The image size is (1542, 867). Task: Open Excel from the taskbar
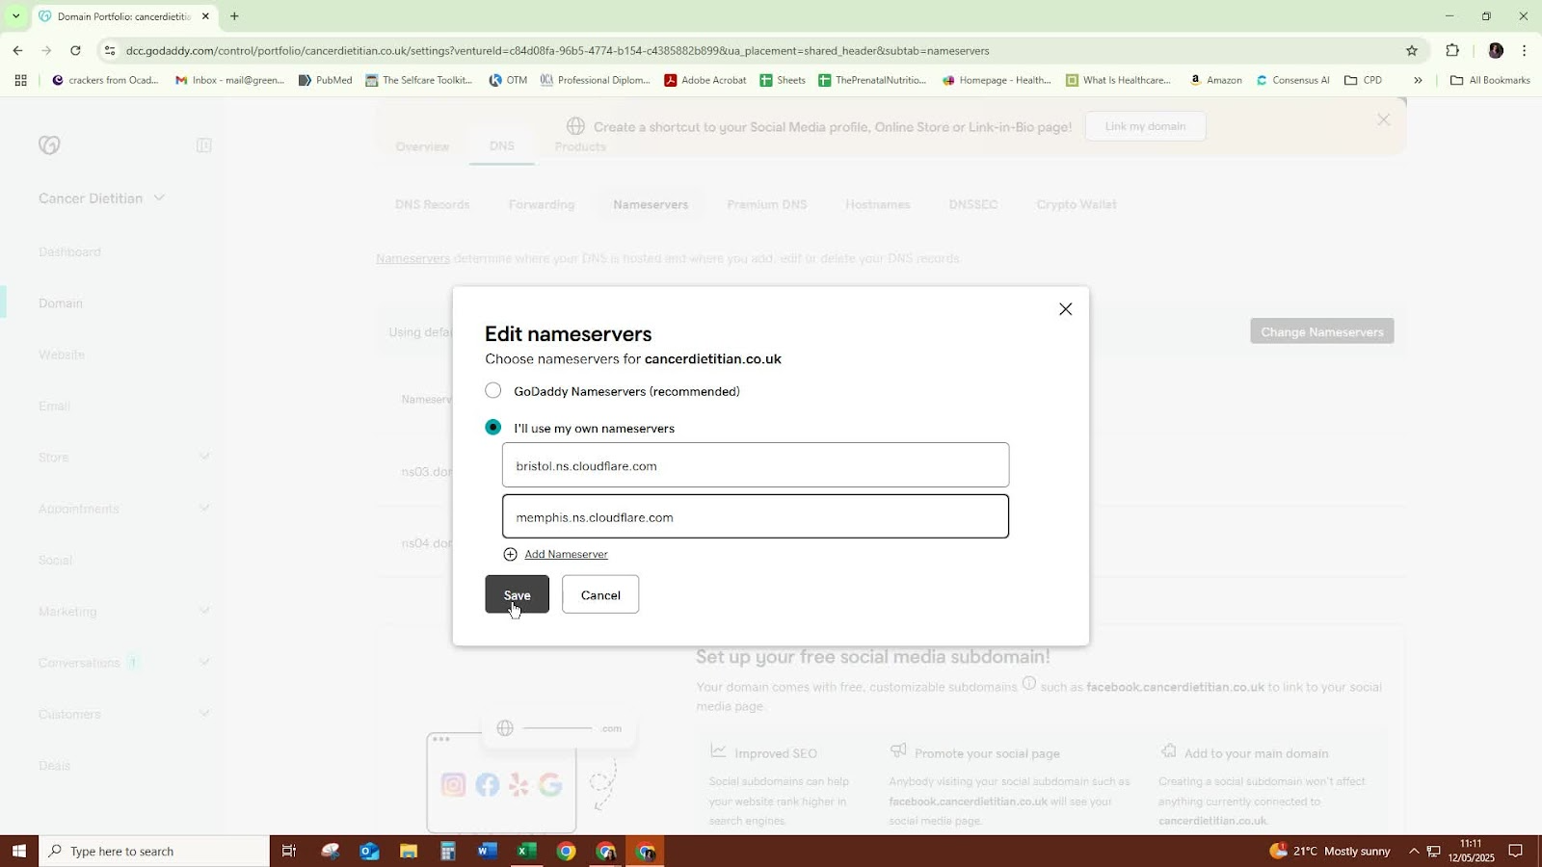(x=526, y=851)
